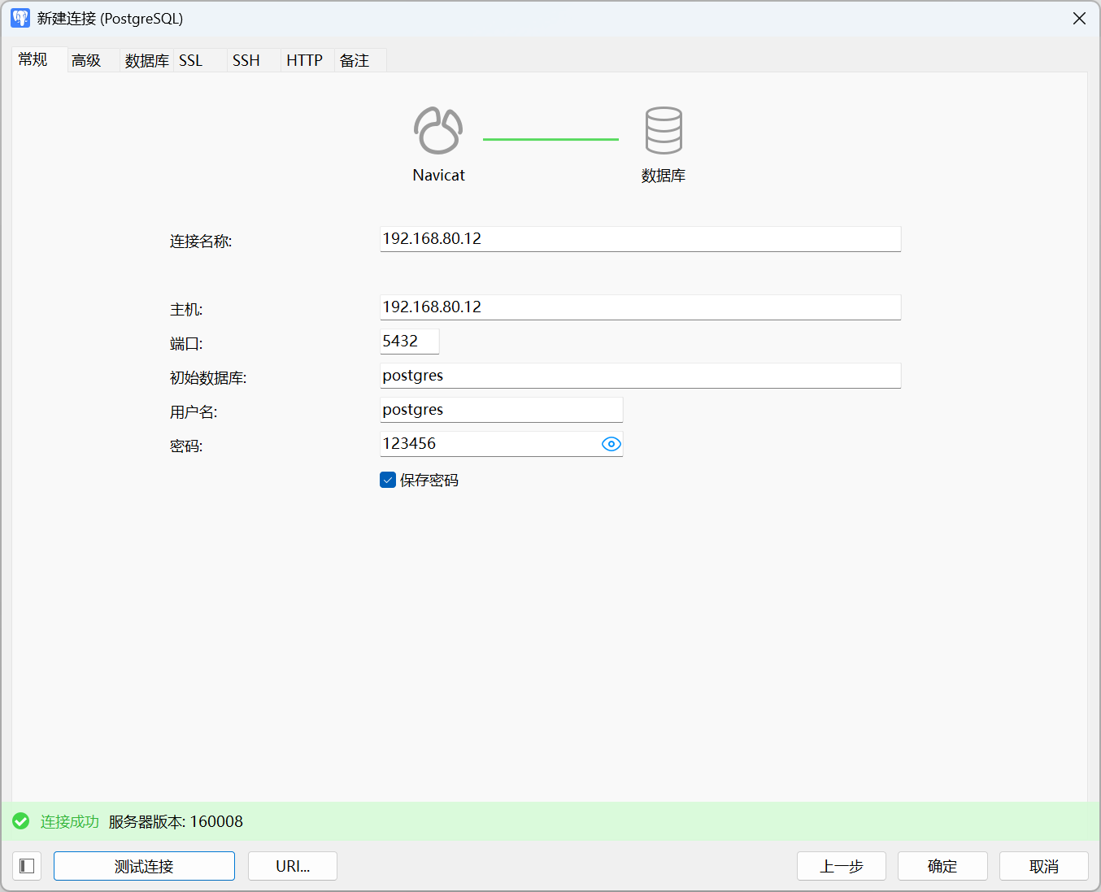Screen dimensions: 1101x892
Task: Switch to the SSL tab
Action: click(x=191, y=60)
